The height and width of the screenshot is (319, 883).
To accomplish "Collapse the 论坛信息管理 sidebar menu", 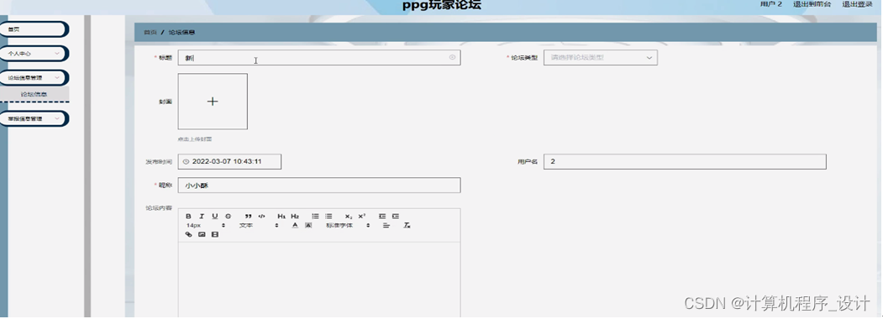I will [x=34, y=77].
